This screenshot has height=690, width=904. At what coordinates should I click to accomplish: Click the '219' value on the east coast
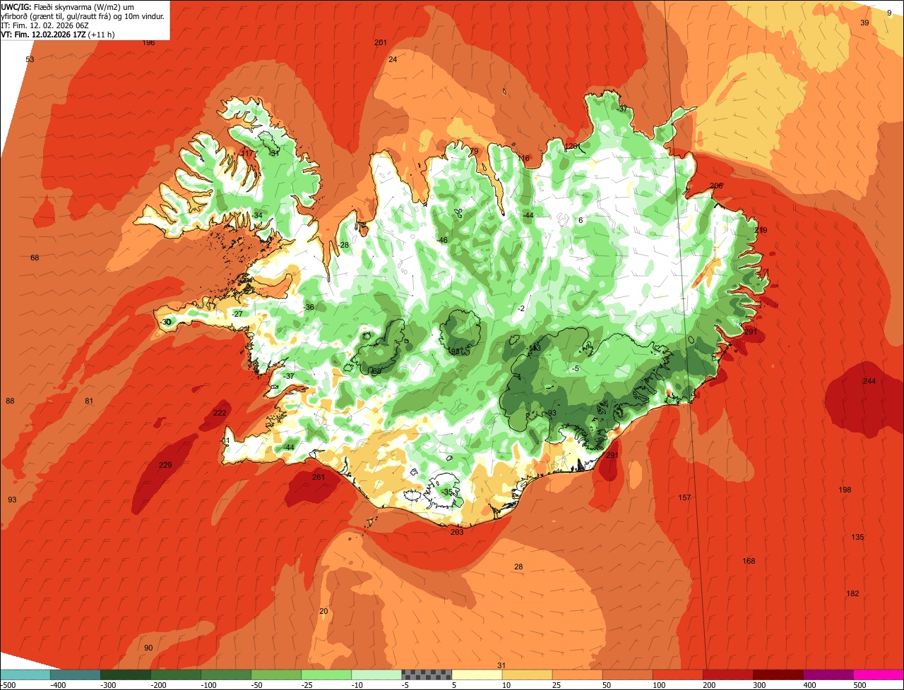click(x=761, y=230)
